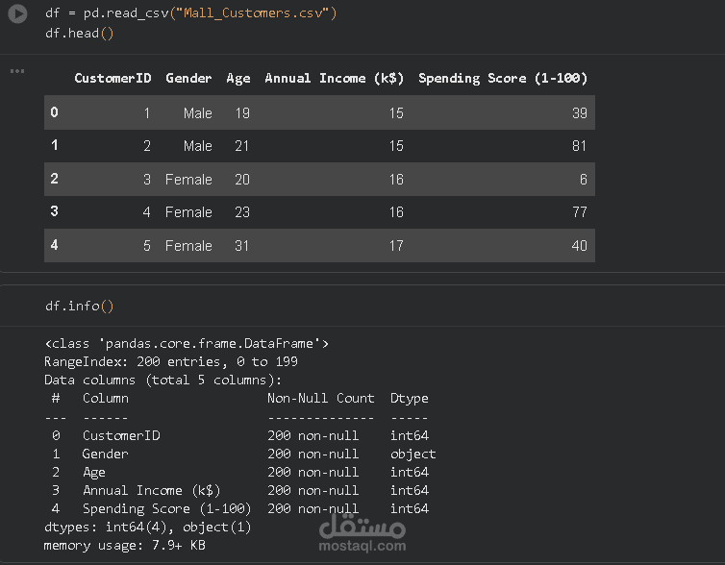Select the Gender column header

[x=188, y=78]
